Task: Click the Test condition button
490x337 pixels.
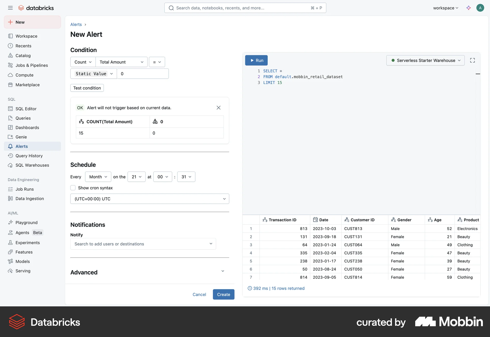Action: tap(87, 88)
